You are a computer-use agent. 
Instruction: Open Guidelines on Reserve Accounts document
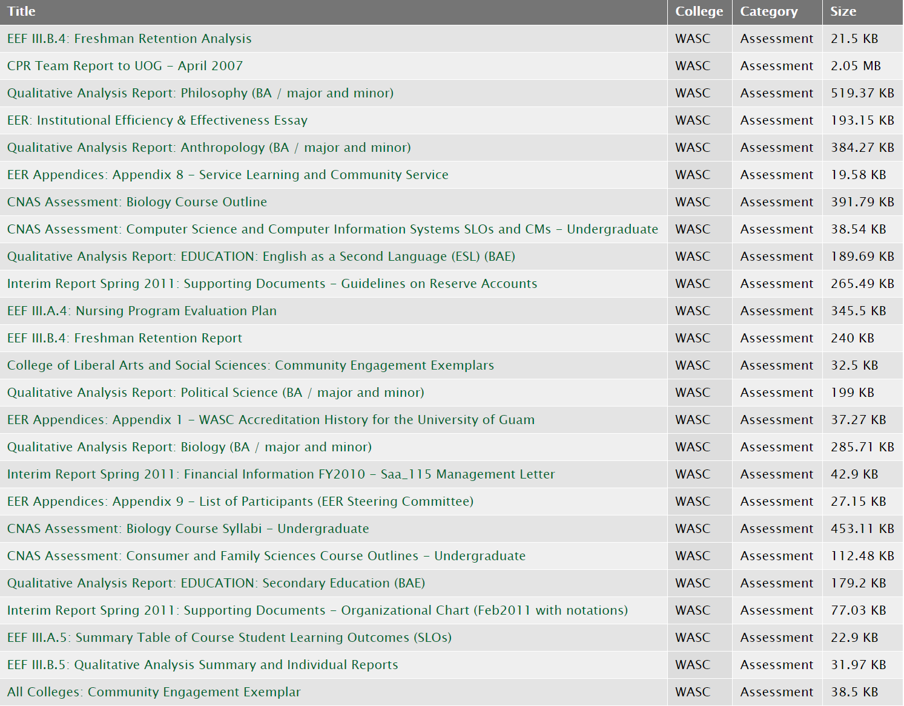pos(272,284)
